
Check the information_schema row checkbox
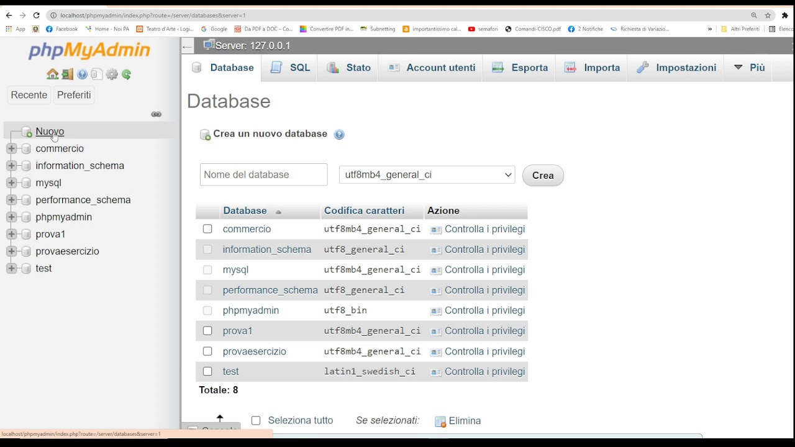click(x=207, y=250)
